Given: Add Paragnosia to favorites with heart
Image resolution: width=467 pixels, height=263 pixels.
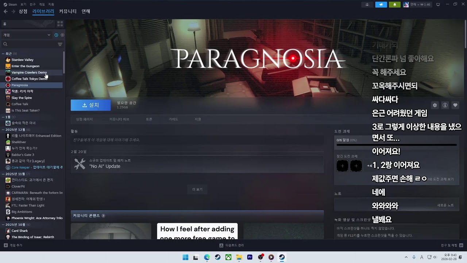Looking at the screenshot, I should pos(455,105).
